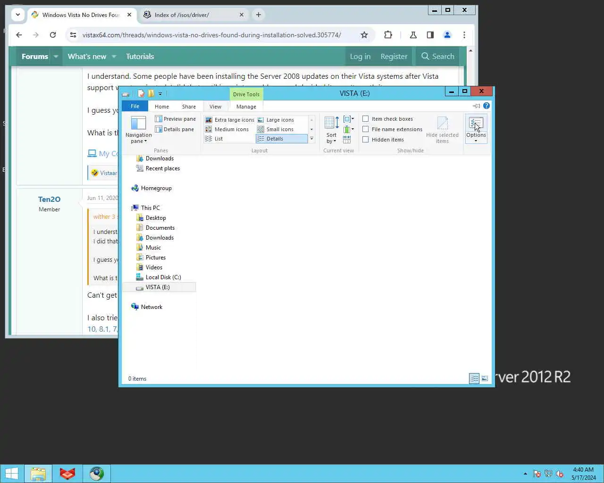Switch to the Home ribbon tab
This screenshot has width=604, height=483.
(162, 107)
